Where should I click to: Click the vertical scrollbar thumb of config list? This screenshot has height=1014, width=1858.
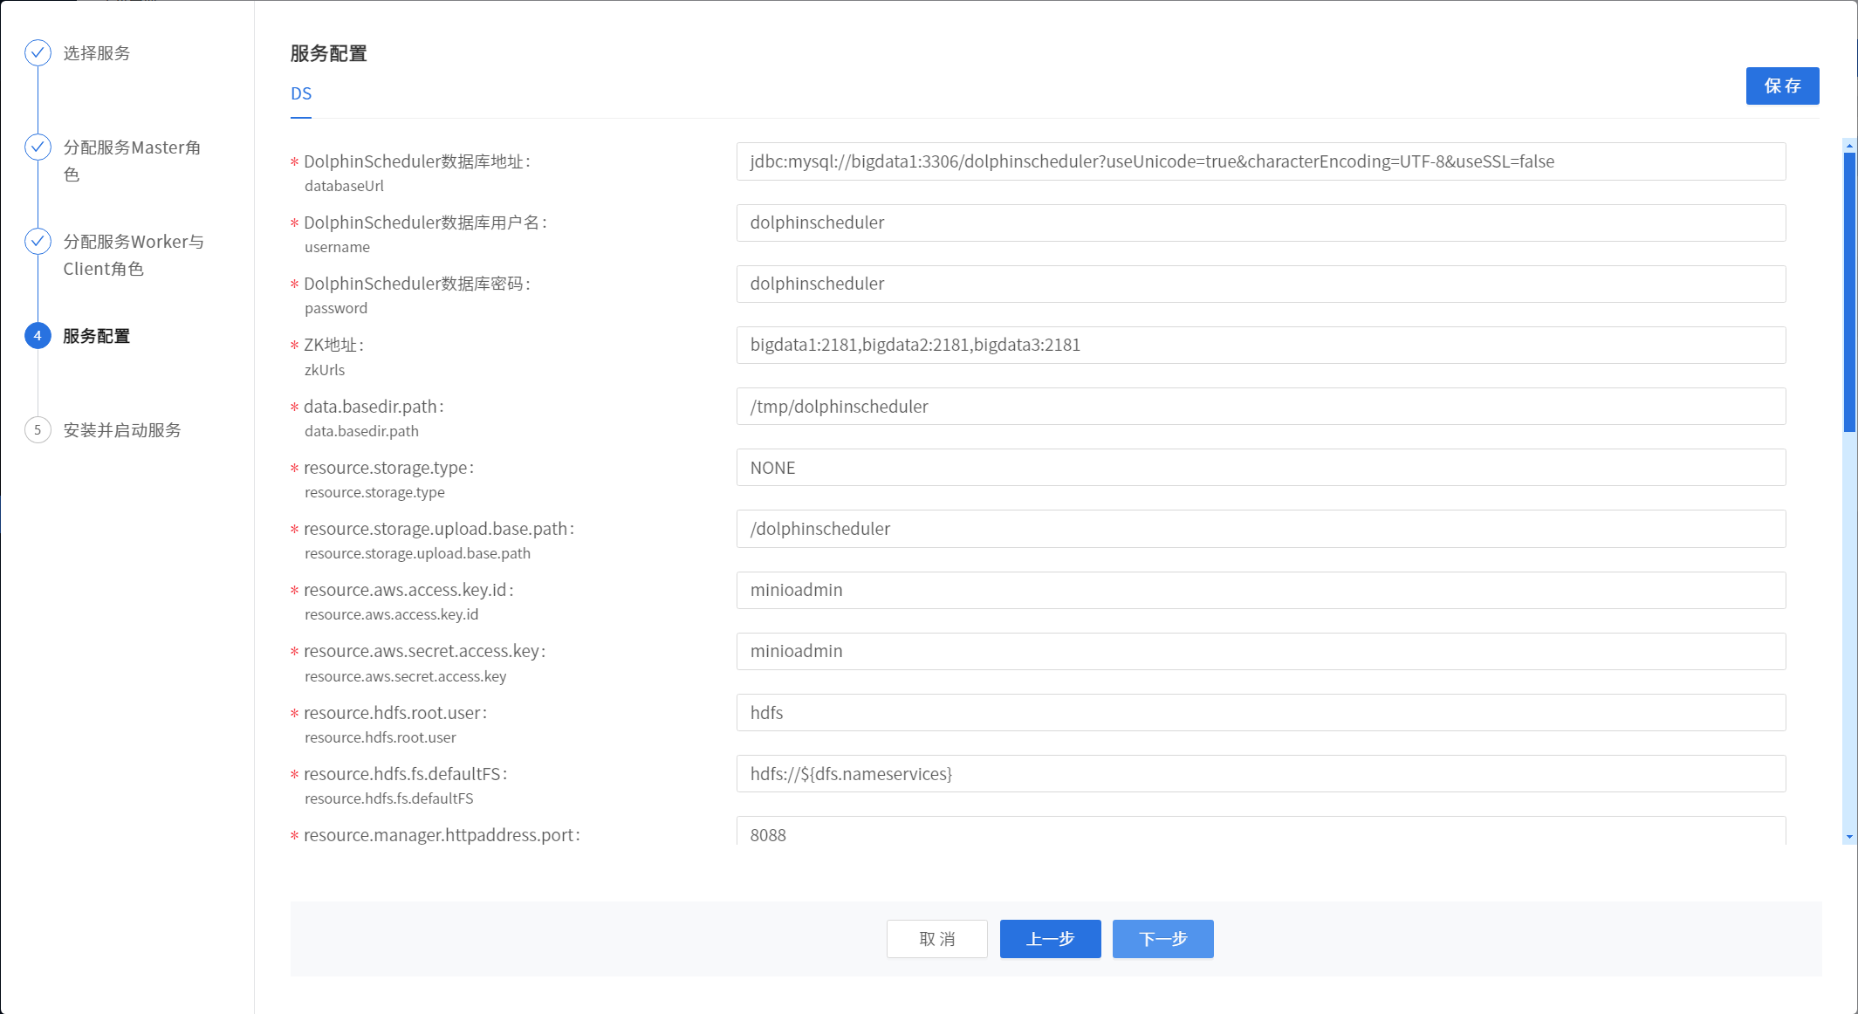tap(1849, 292)
